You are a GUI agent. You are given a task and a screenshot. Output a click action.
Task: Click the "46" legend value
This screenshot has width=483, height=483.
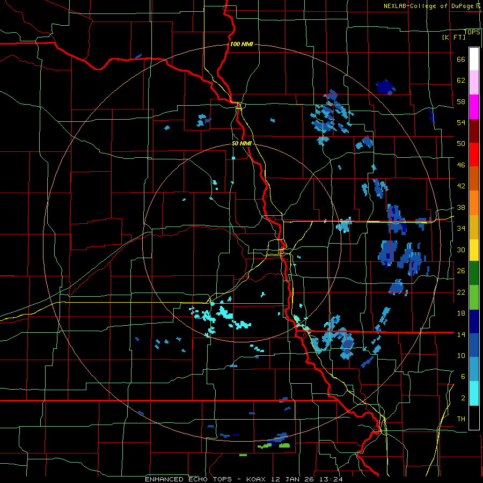pos(461,165)
